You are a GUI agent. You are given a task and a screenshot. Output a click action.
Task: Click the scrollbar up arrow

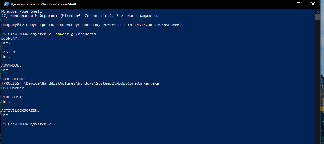(x=317, y=11)
